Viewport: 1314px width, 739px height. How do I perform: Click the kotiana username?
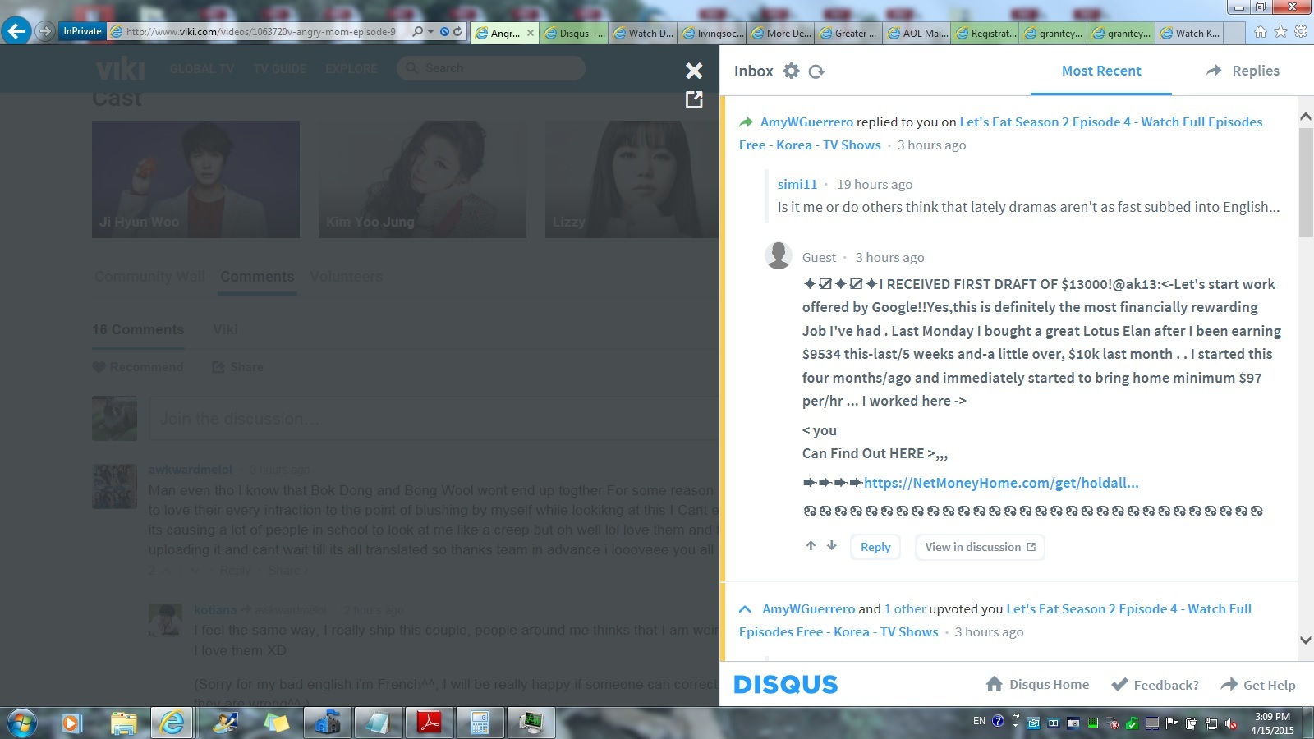215,610
